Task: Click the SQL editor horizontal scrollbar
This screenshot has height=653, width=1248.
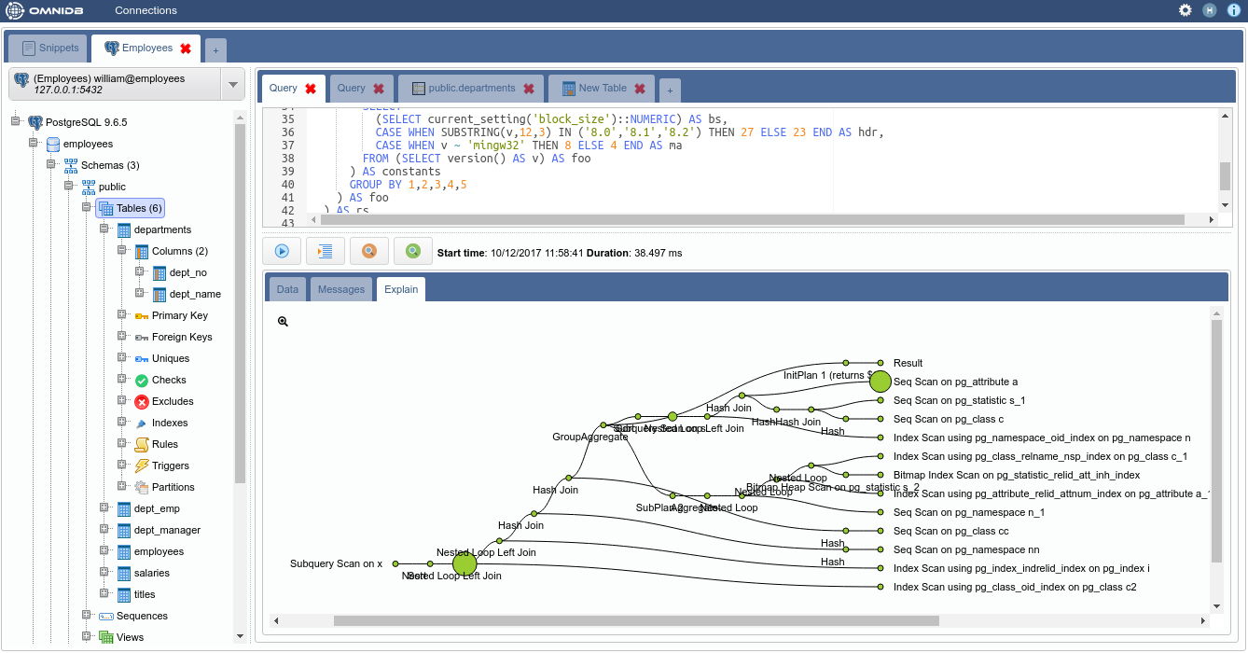Action: tap(751, 219)
